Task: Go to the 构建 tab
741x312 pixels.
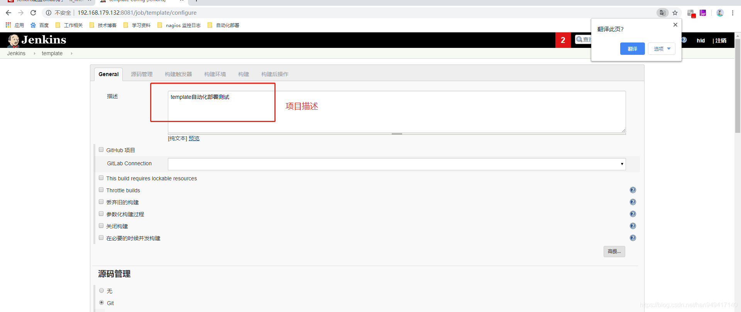Action: coord(244,74)
